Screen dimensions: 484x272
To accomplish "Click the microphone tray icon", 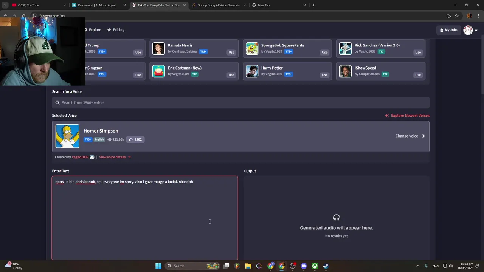I will pyautogui.click(x=426, y=266).
